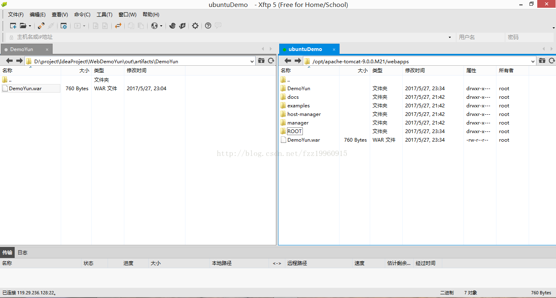The height and width of the screenshot is (298, 556).
Task: Click the 远程路径 transfer column header
Action: [318, 263]
